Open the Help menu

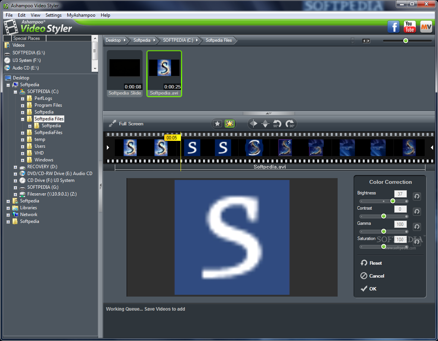point(105,15)
